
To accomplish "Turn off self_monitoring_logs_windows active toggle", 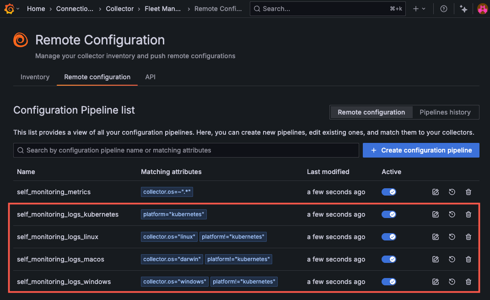I will (389, 282).
